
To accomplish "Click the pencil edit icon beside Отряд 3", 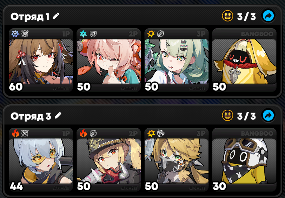I will tap(58, 115).
